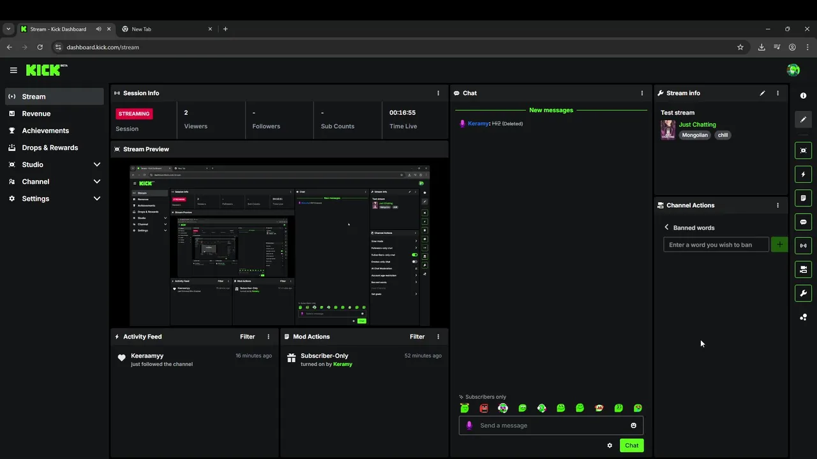
Task: Open emoji picker in message box
Action: click(633, 425)
